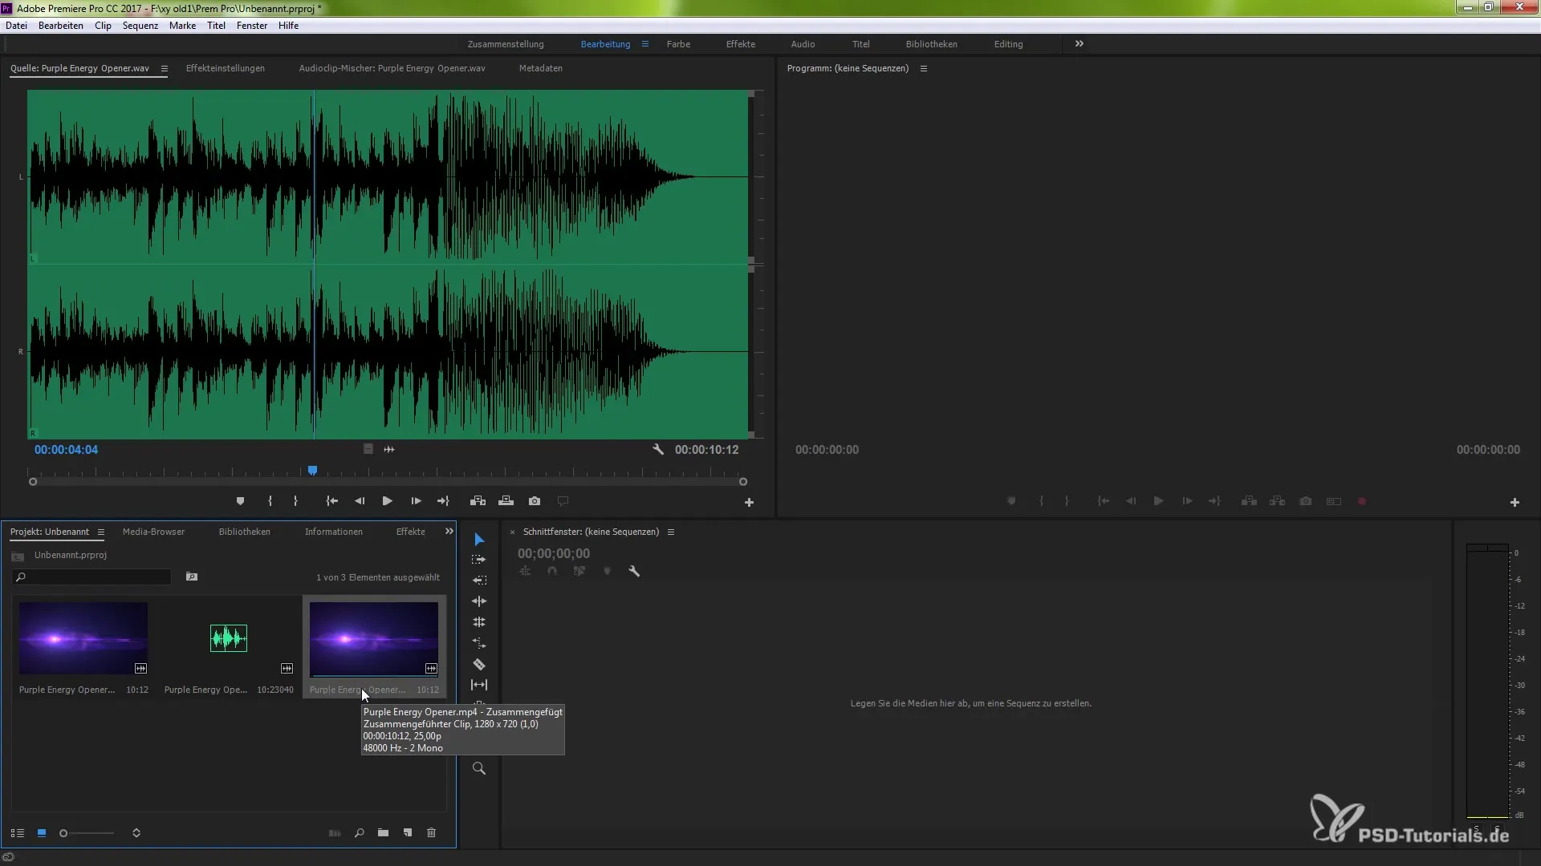Click add marker icon in Schnittfenster
This screenshot has width=1541, height=866.
(x=607, y=572)
